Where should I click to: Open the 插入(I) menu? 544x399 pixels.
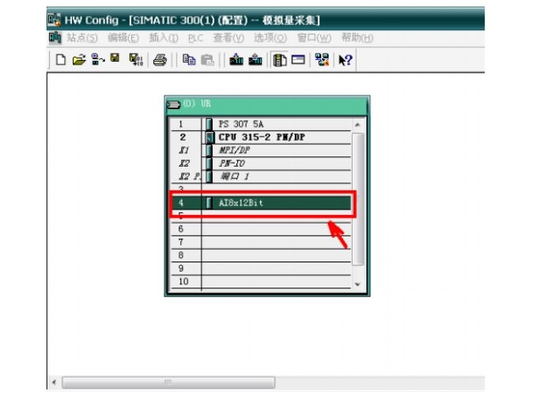pos(164,38)
